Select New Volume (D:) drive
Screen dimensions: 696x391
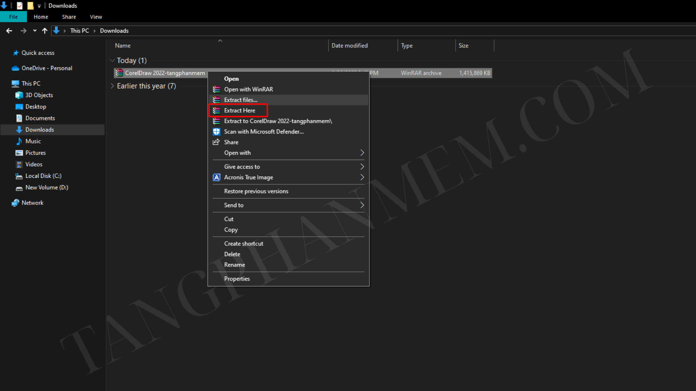pos(46,188)
